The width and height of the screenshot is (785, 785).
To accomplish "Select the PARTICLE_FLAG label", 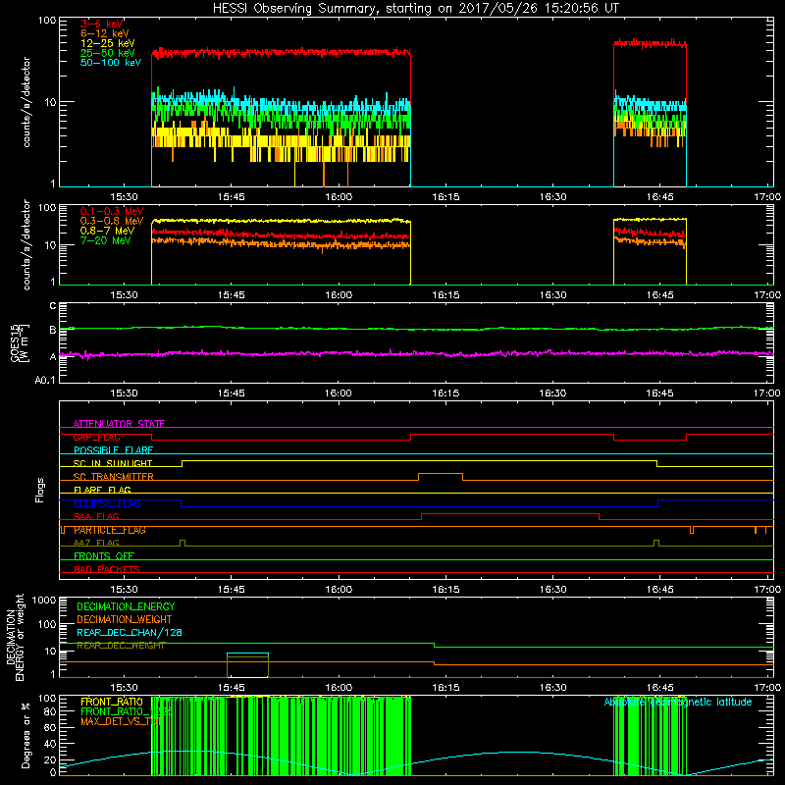I will [110, 530].
